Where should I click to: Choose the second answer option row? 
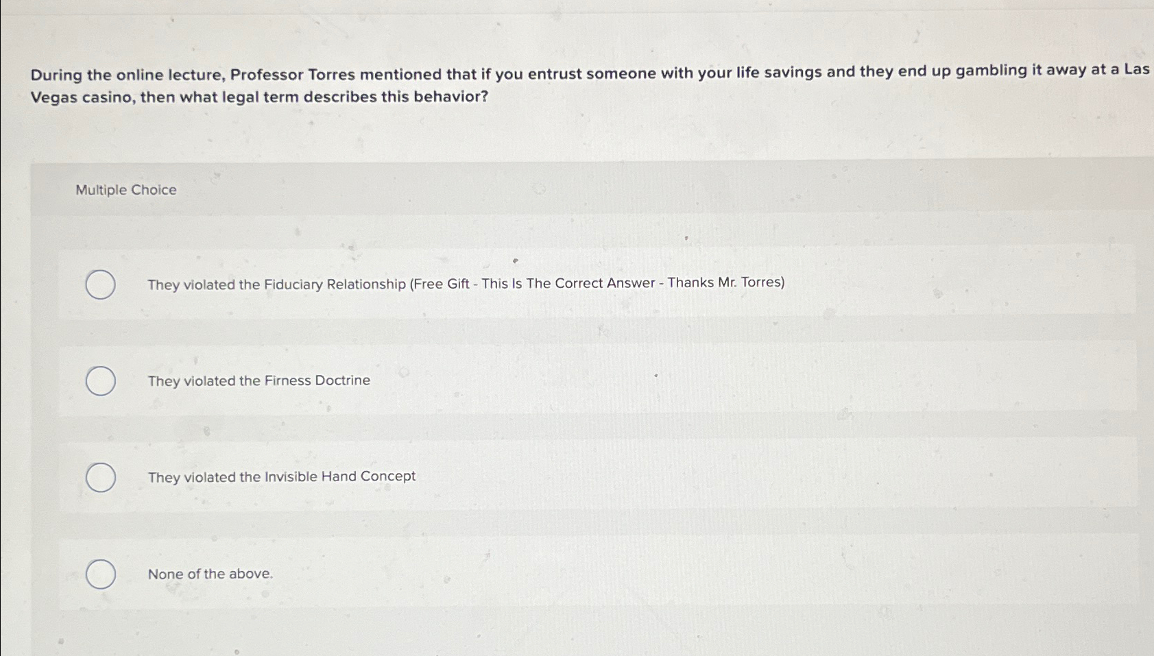(x=597, y=381)
